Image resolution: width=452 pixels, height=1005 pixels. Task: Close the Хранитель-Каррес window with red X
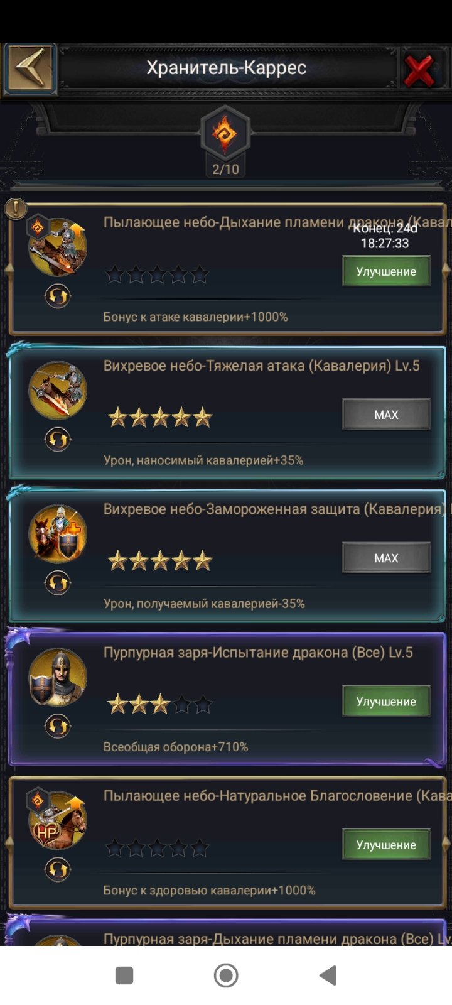click(x=419, y=70)
